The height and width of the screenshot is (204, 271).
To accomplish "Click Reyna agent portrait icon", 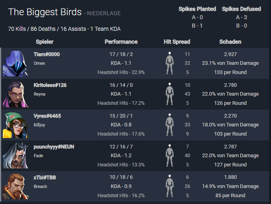I will click(16, 94).
